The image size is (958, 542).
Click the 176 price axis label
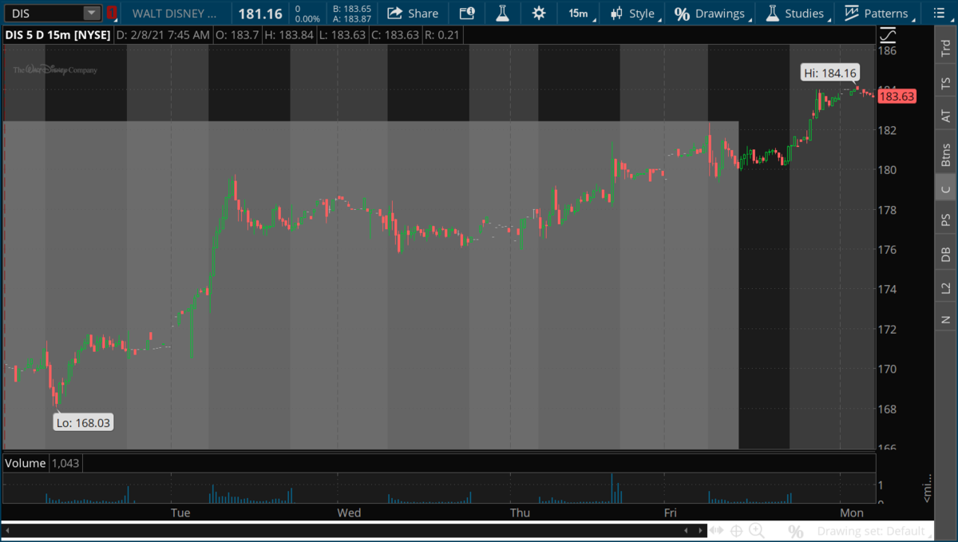click(x=888, y=250)
